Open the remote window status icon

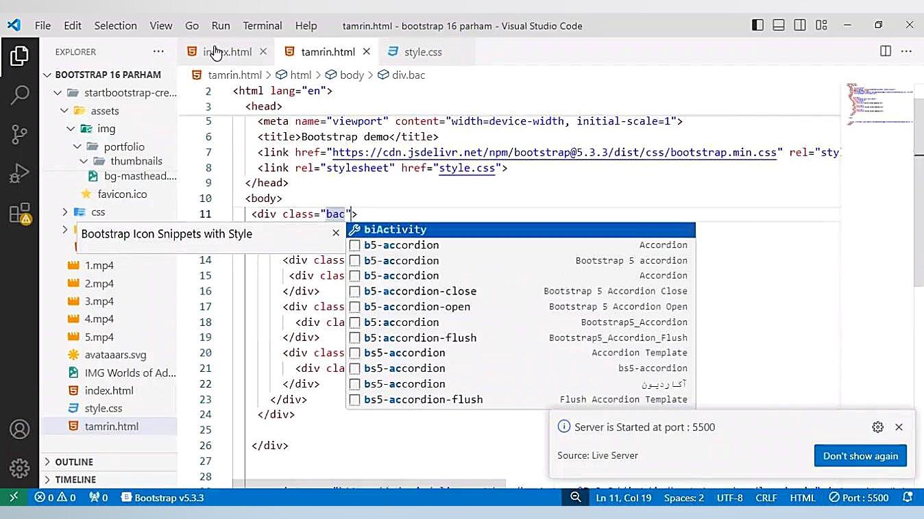click(14, 498)
